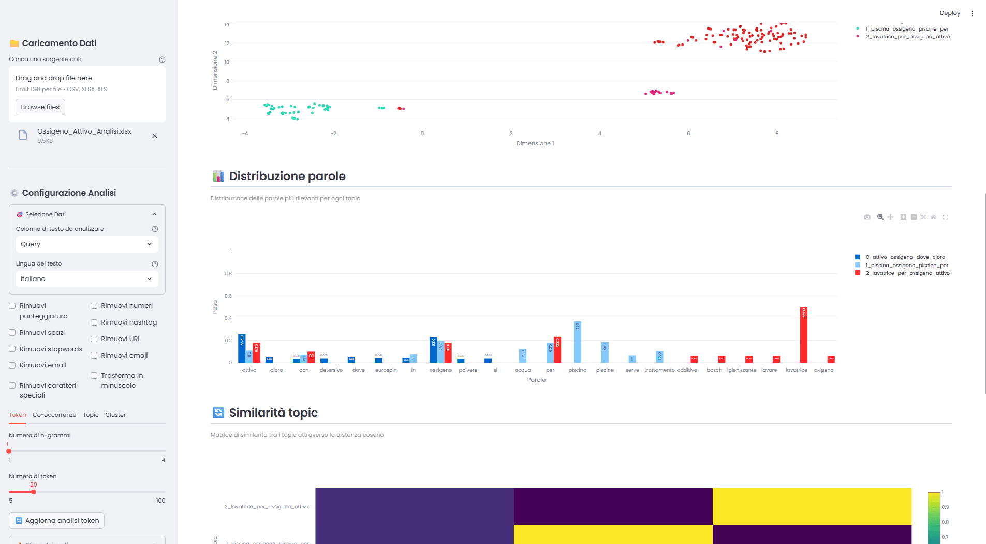Screen dimensions: 986x544
Task: Toggle bar chart legend entry 1_piscina_ossigeno_piscine_per
Action: click(902, 266)
